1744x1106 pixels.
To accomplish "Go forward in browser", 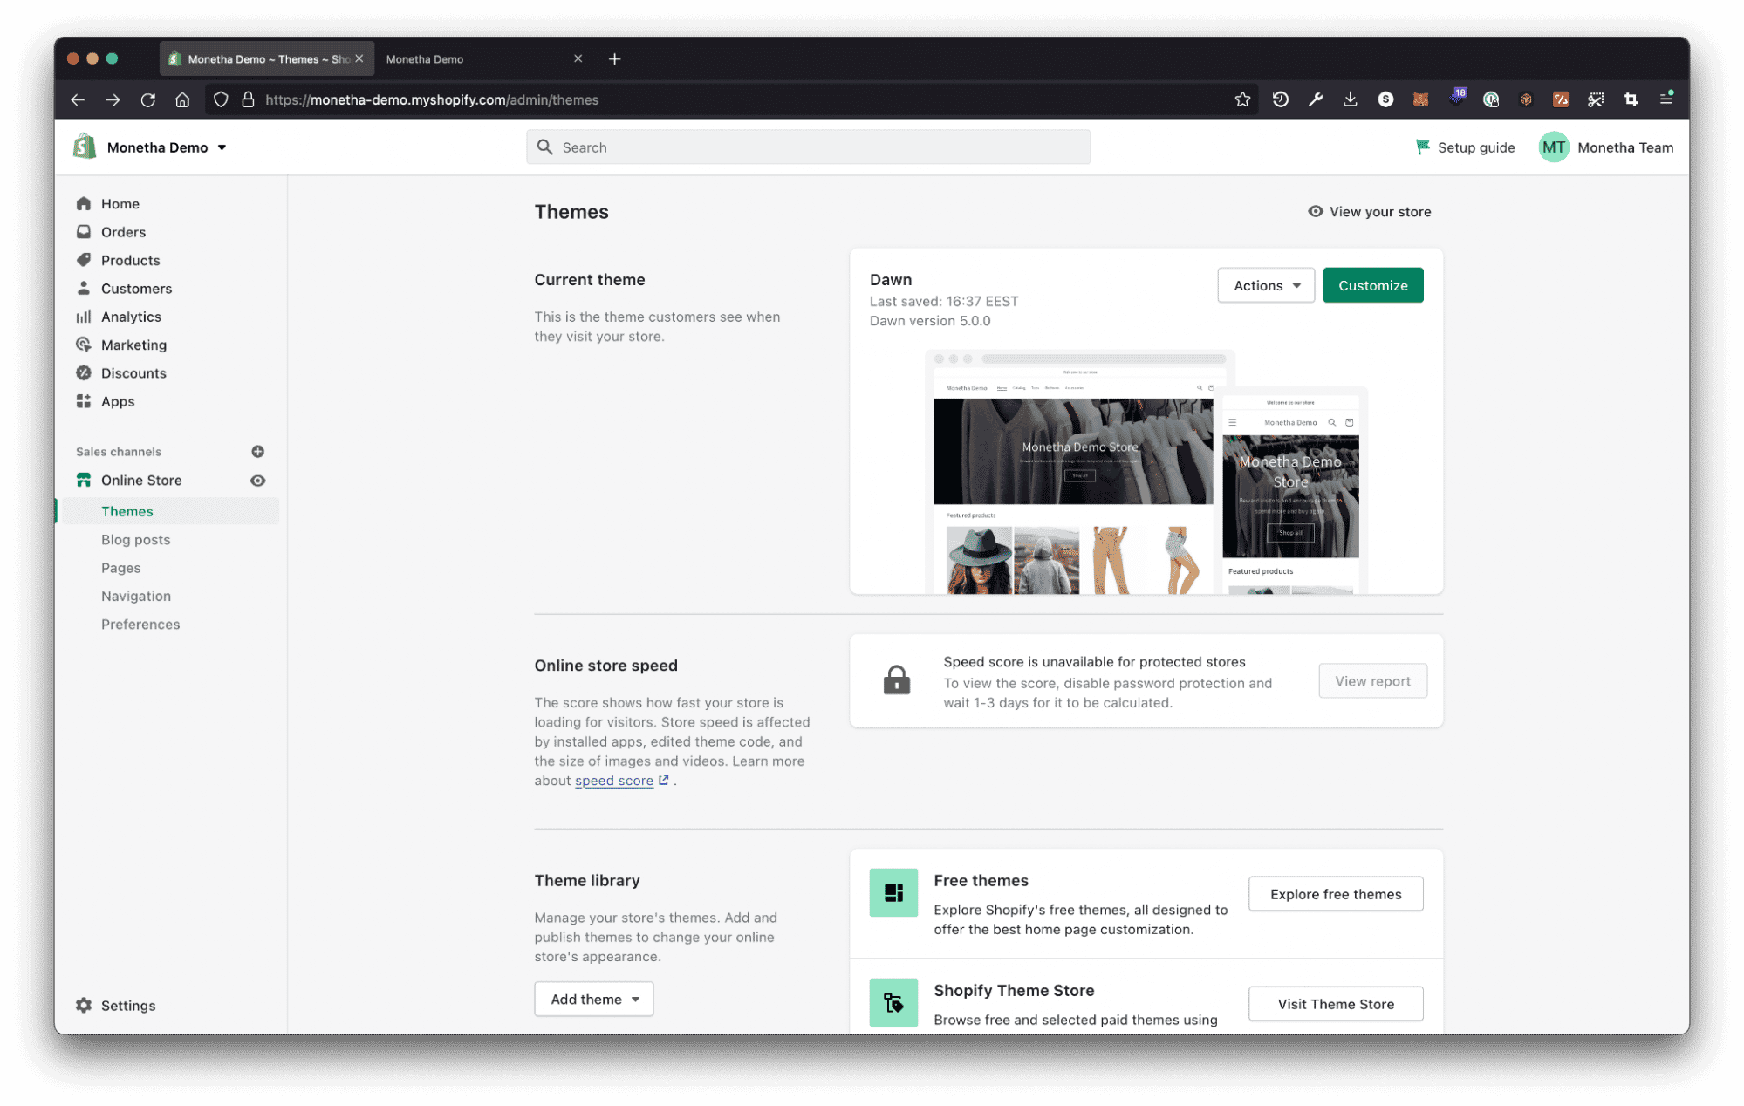I will click(113, 99).
